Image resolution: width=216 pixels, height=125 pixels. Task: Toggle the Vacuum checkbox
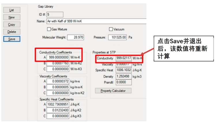click(111, 29)
